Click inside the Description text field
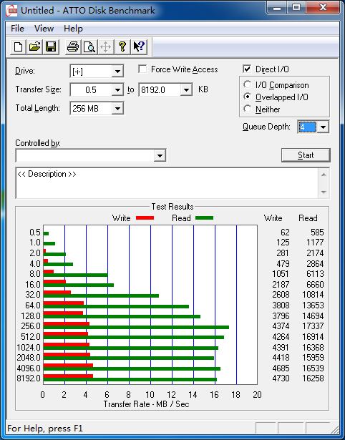This screenshot has width=345, height=440. point(167,183)
